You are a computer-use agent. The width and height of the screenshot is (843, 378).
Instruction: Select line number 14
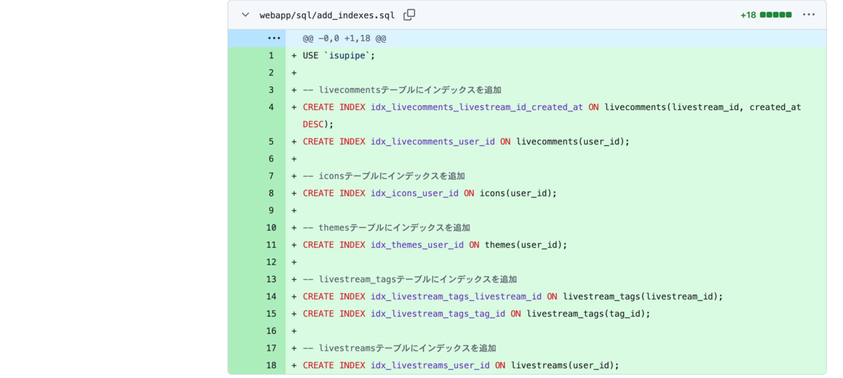pos(271,296)
